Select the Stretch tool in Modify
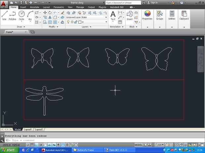 coord(45,22)
